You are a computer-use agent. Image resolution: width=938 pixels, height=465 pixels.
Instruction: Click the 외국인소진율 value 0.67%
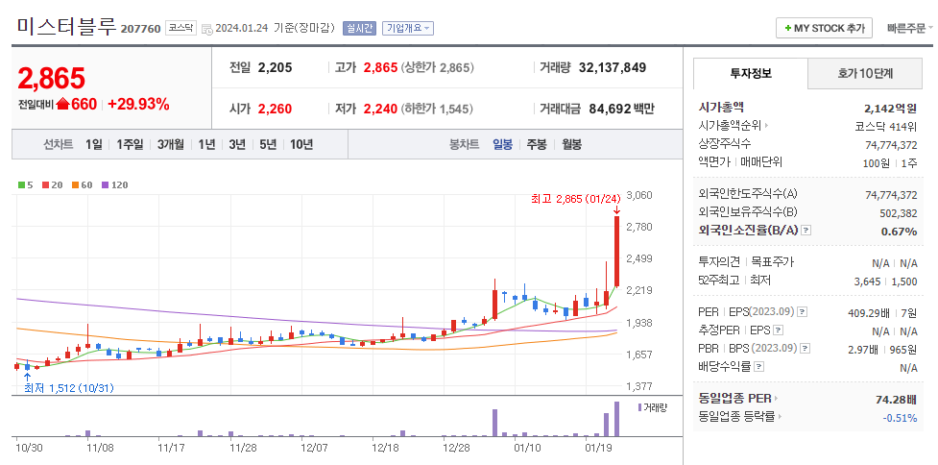[899, 232]
